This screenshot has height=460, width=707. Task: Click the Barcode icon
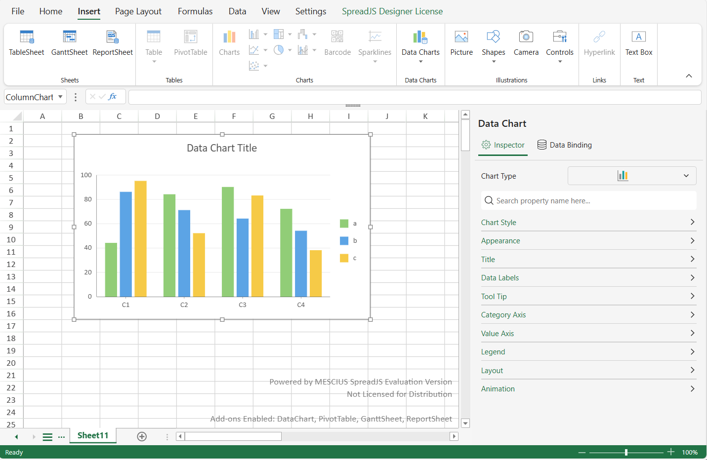337,37
